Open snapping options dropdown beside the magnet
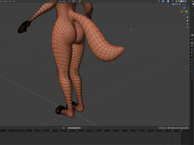This screenshot has width=194, height=145. pos(76,1)
